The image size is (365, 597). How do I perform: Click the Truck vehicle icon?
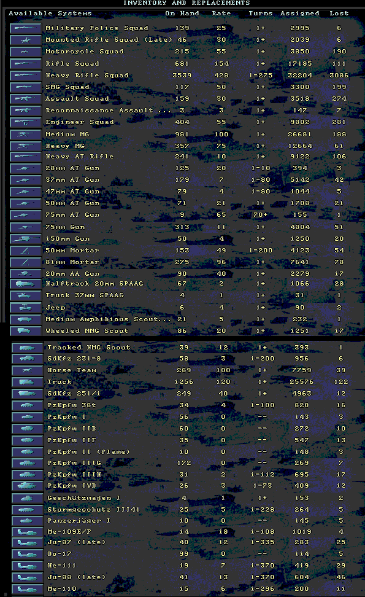[x=27, y=382]
